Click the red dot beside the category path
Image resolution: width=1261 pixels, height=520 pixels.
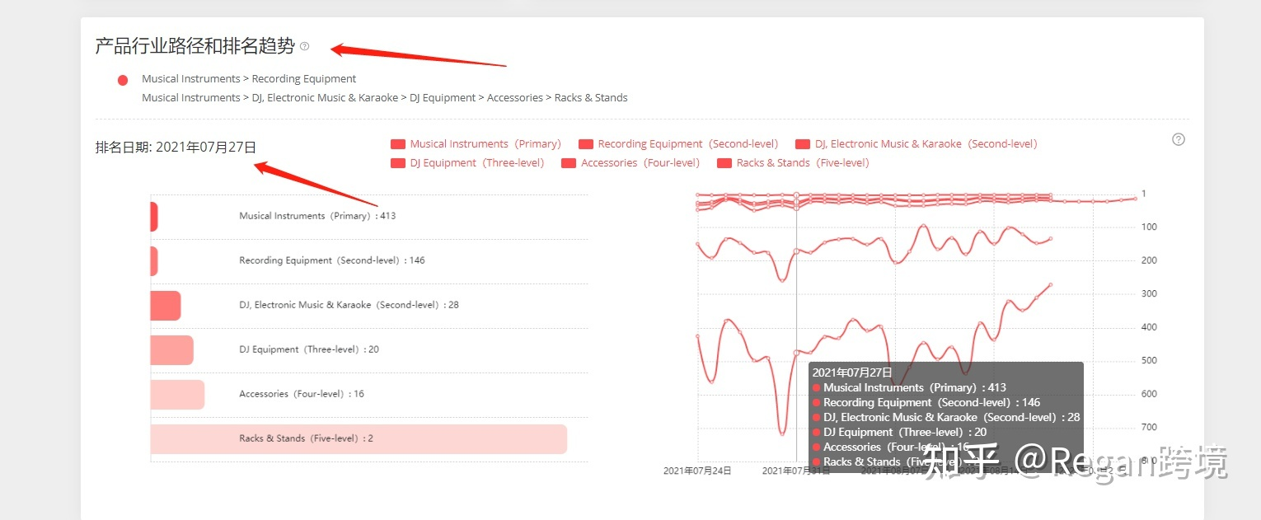pos(123,80)
